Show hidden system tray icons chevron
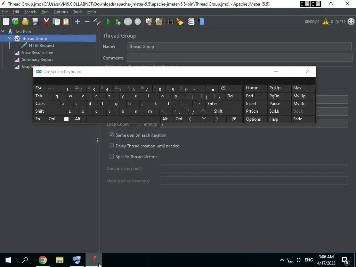Screen dimensions: 356x267 282,260
